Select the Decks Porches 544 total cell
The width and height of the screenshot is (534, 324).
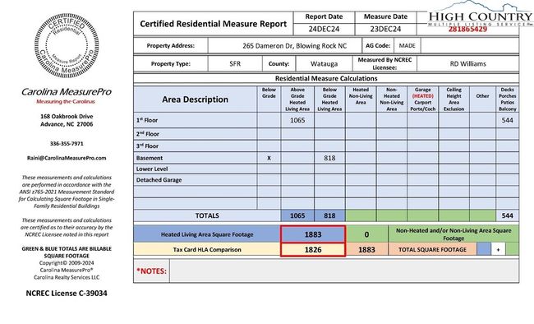[507, 215]
